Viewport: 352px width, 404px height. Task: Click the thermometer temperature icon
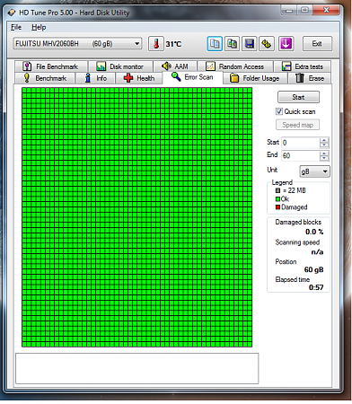point(156,44)
